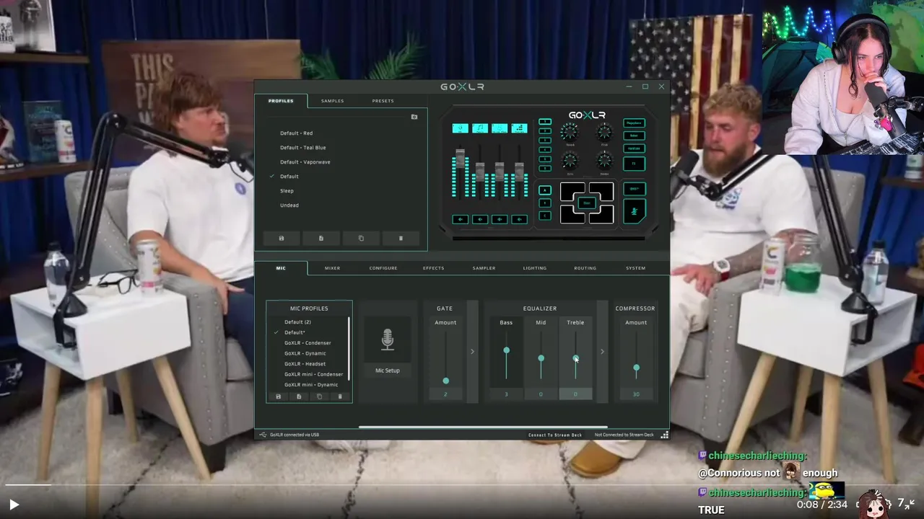The width and height of the screenshot is (924, 519).
Task: Toggle the Megaphone effect button
Action: pos(635,123)
